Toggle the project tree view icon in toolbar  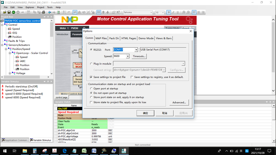coord(28,12)
